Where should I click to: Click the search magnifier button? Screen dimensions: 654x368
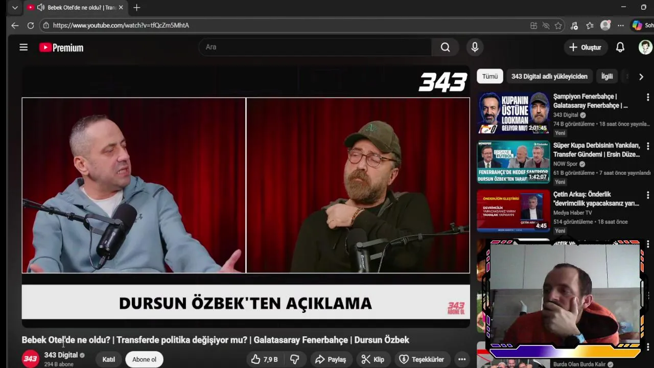point(446,47)
